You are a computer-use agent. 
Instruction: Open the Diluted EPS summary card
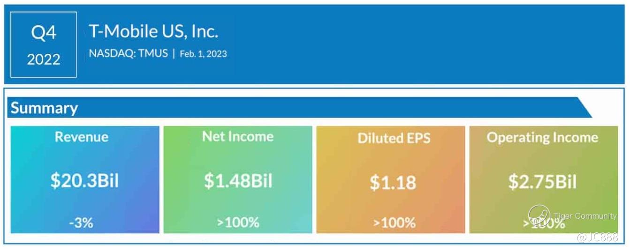click(x=390, y=179)
